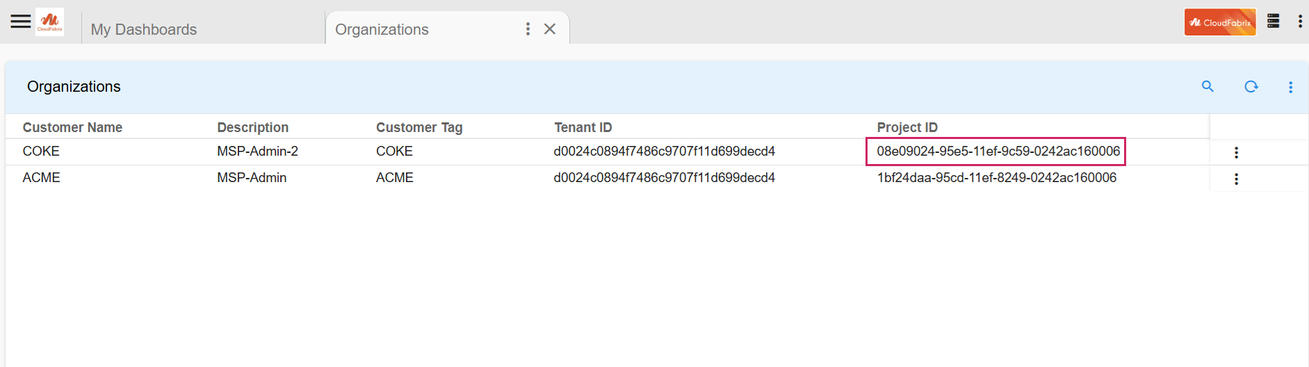This screenshot has height=367, width=1309.
Task: Click the ACME customer name cell
Action: (x=42, y=178)
